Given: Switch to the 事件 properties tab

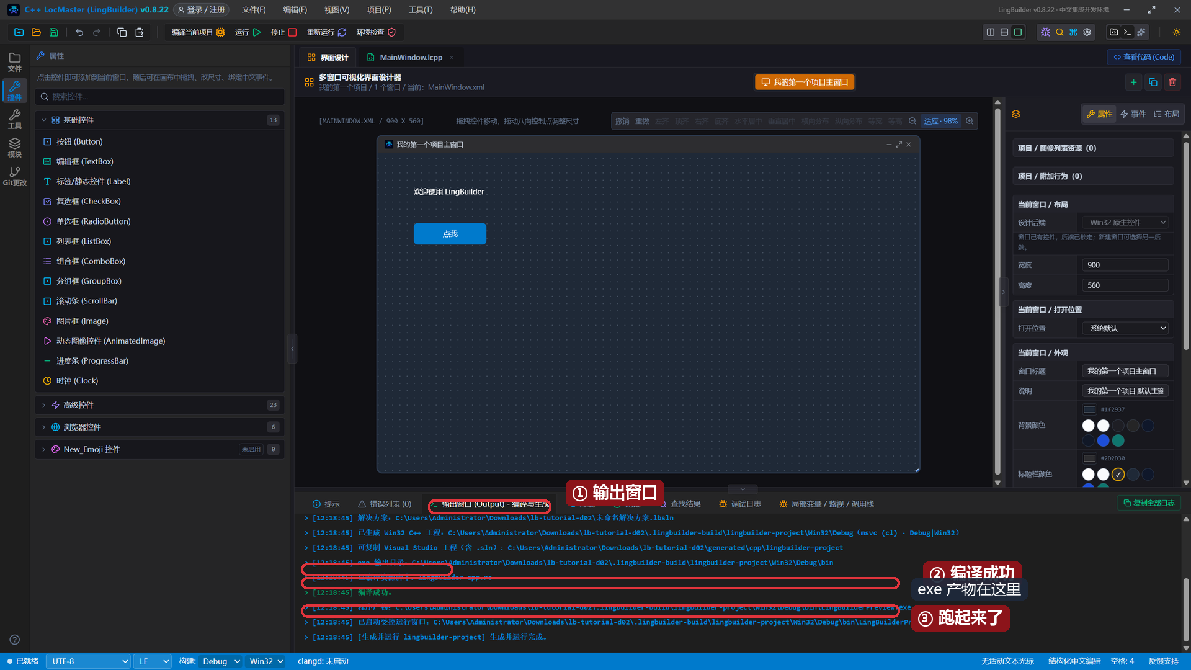Looking at the screenshot, I should 1133,114.
